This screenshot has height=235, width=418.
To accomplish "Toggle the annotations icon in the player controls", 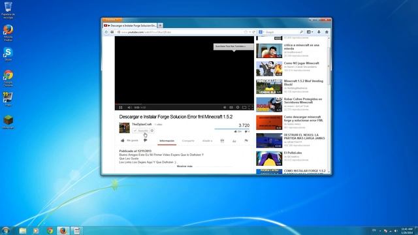I will pos(225,107).
